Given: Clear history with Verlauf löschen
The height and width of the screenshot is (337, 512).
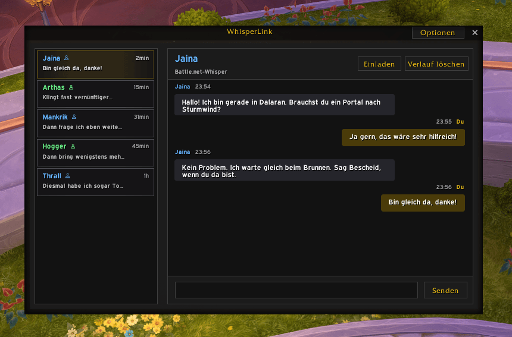Looking at the screenshot, I should [x=436, y=64].
